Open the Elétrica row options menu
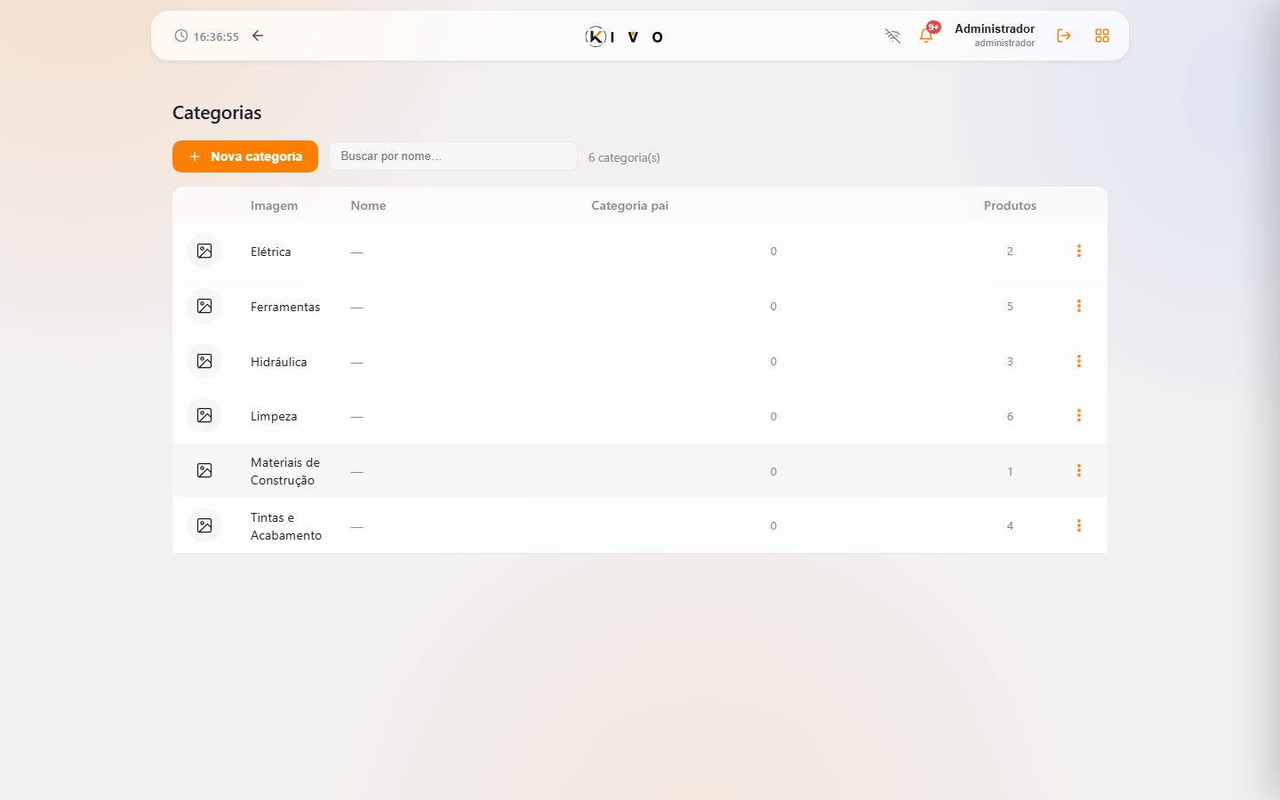 pos(1079,252)
